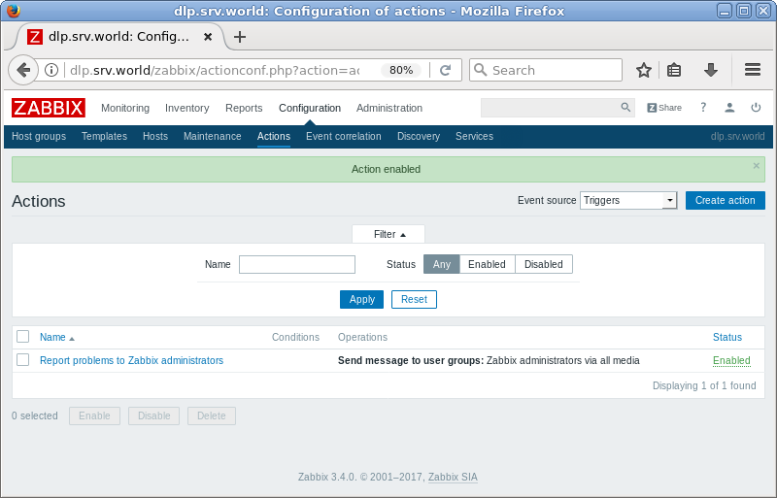Screen dimensions: 777x498
Task: Open the Reports menu
Action: pos(244,108)
